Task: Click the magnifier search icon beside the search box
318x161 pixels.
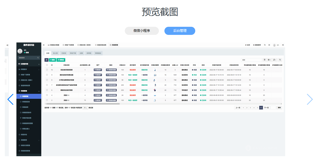Action: click(280, 60)
